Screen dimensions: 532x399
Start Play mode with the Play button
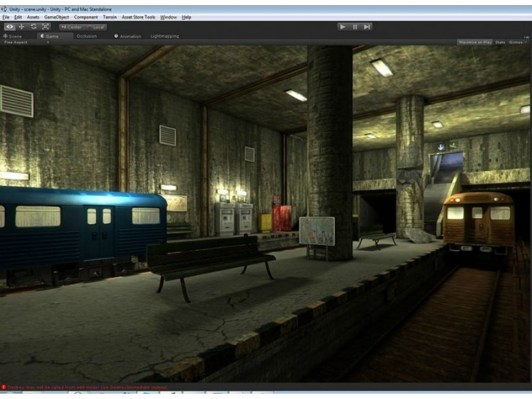click(343, 27)
